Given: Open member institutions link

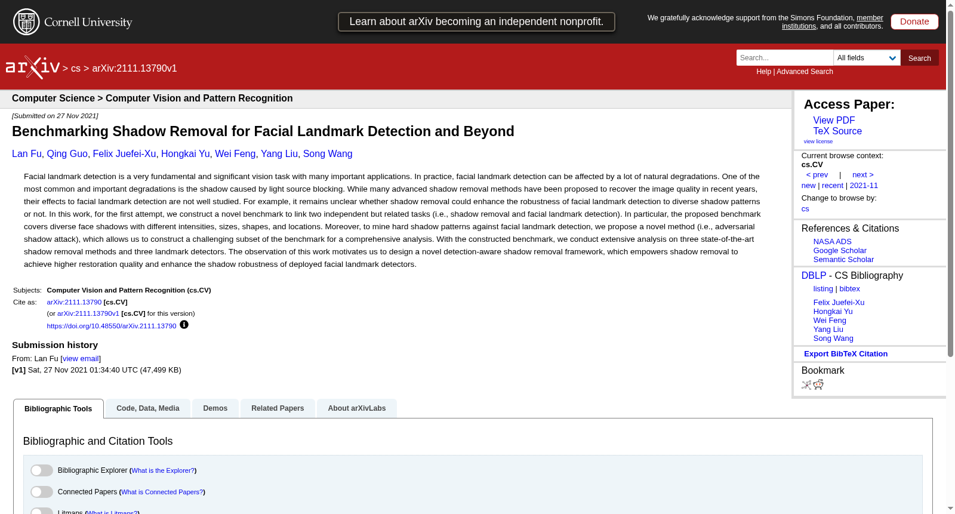Looking at the screenshot, I should 833,22.
